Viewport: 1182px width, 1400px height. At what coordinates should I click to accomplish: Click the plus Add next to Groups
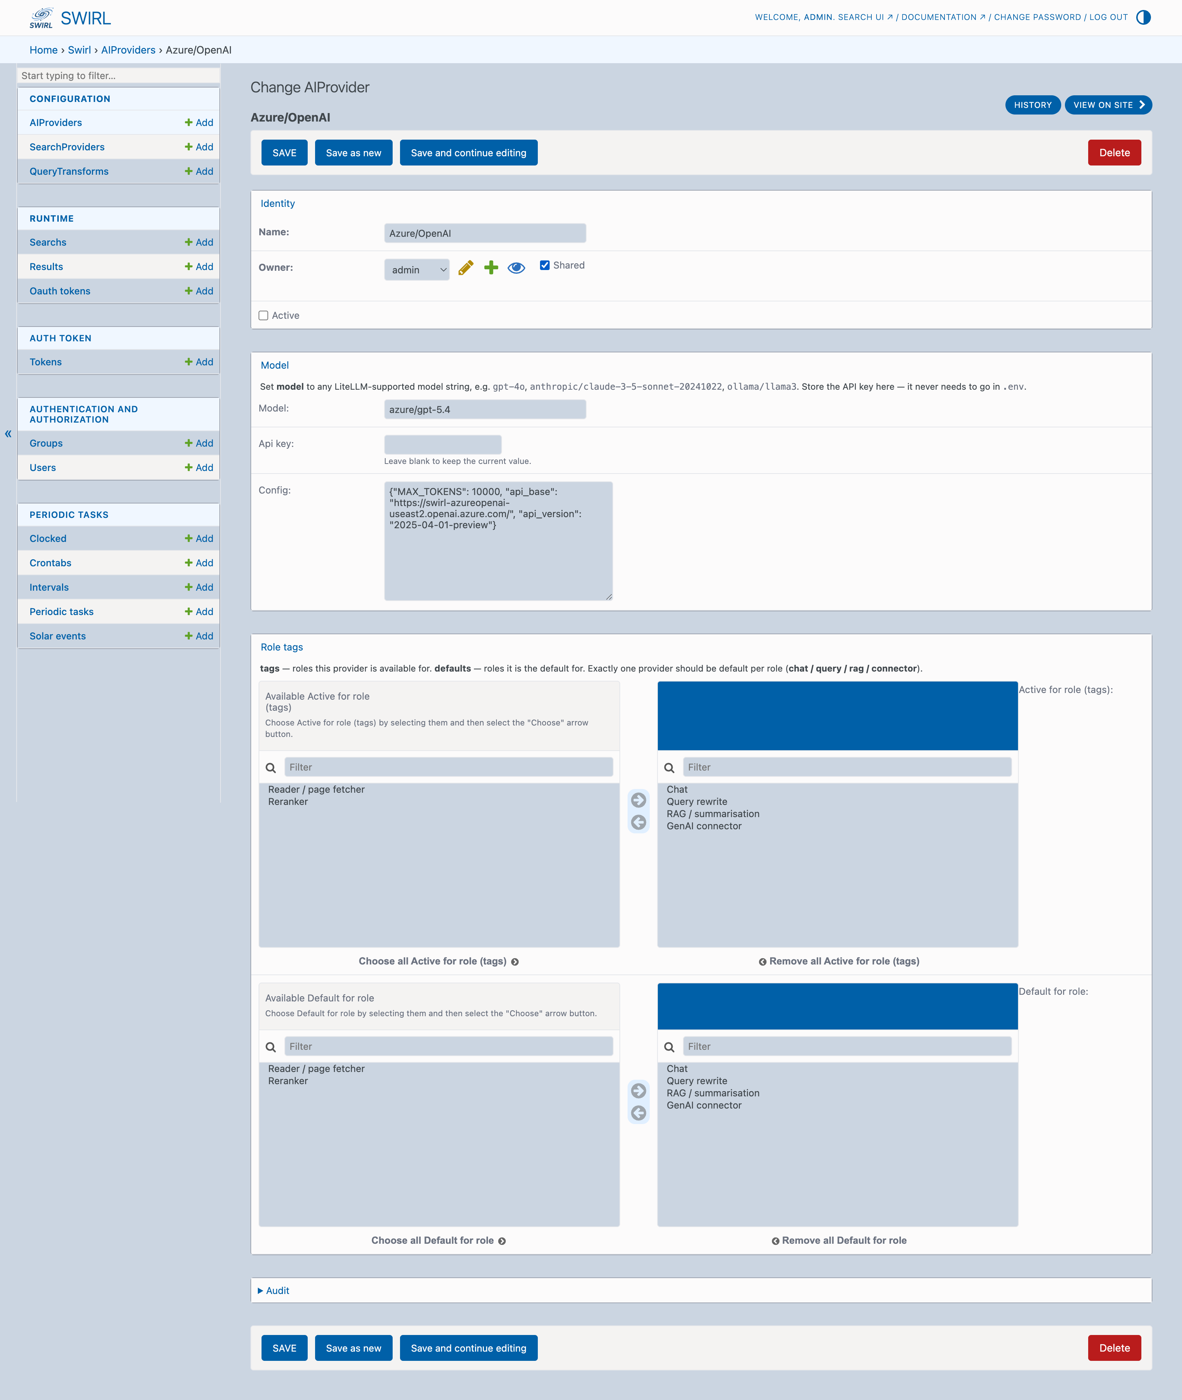pos(199,444)
